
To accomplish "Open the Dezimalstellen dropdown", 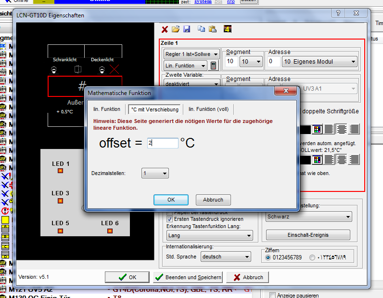I will 155,173.
